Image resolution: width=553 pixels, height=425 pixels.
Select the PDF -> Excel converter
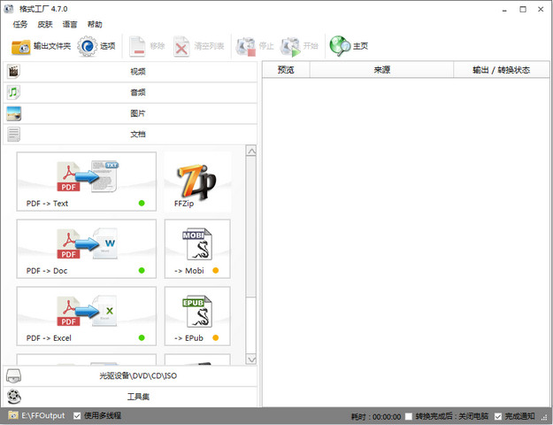(87, 316)
